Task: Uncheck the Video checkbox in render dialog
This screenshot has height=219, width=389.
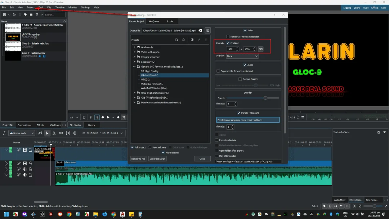Action: click(245, 31)
